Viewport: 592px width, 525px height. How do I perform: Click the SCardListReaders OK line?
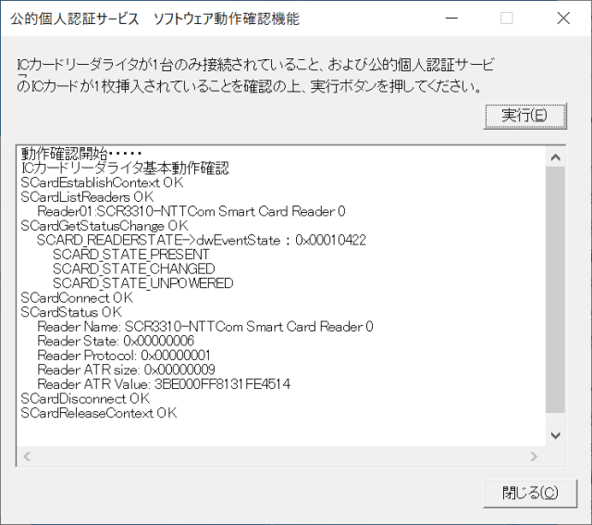(x=87, y=197)
